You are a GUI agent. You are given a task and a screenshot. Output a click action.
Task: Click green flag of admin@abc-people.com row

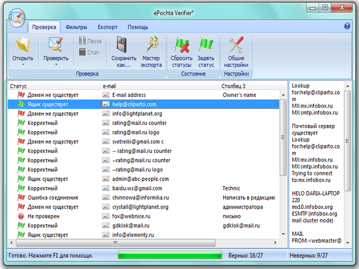21,179
